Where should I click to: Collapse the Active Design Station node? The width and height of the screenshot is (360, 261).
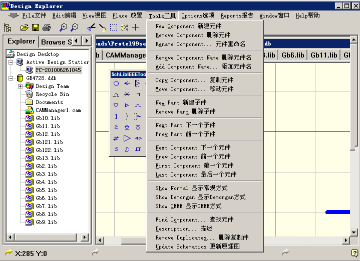11,62
